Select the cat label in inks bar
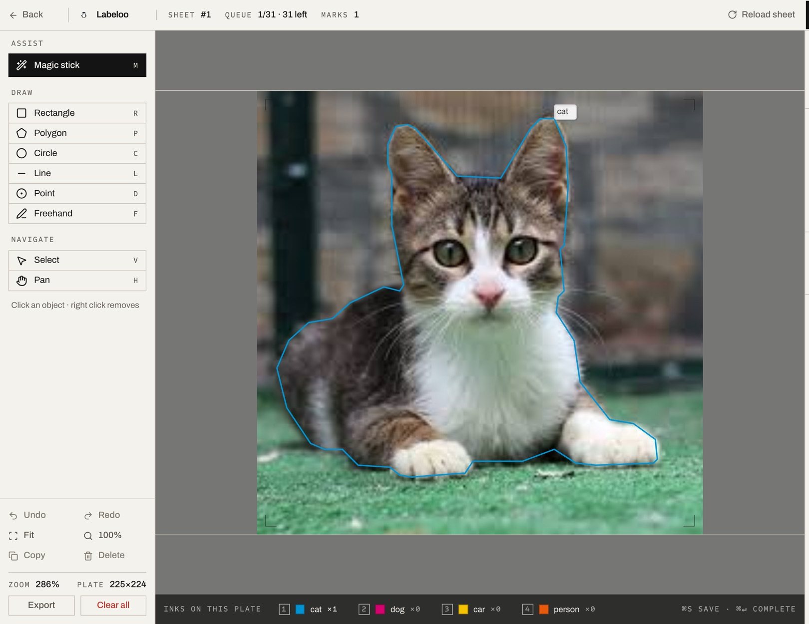The image size is (809, 624). coord(316,609)
